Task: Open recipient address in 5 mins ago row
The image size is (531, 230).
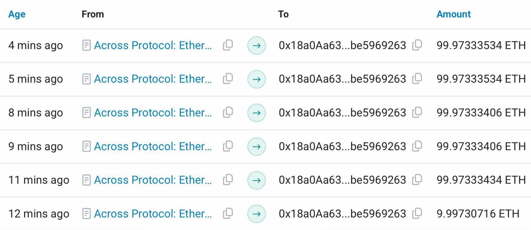Action: [x=342, y=79]
